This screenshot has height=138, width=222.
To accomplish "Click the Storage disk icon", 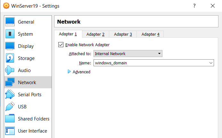I will tap(10, 58).
